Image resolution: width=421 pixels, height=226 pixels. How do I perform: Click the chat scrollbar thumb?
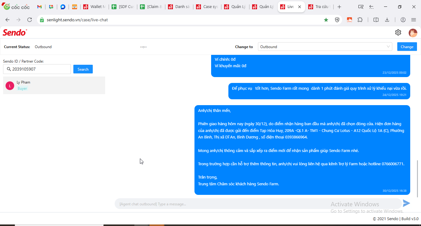(x=418, y=179)
